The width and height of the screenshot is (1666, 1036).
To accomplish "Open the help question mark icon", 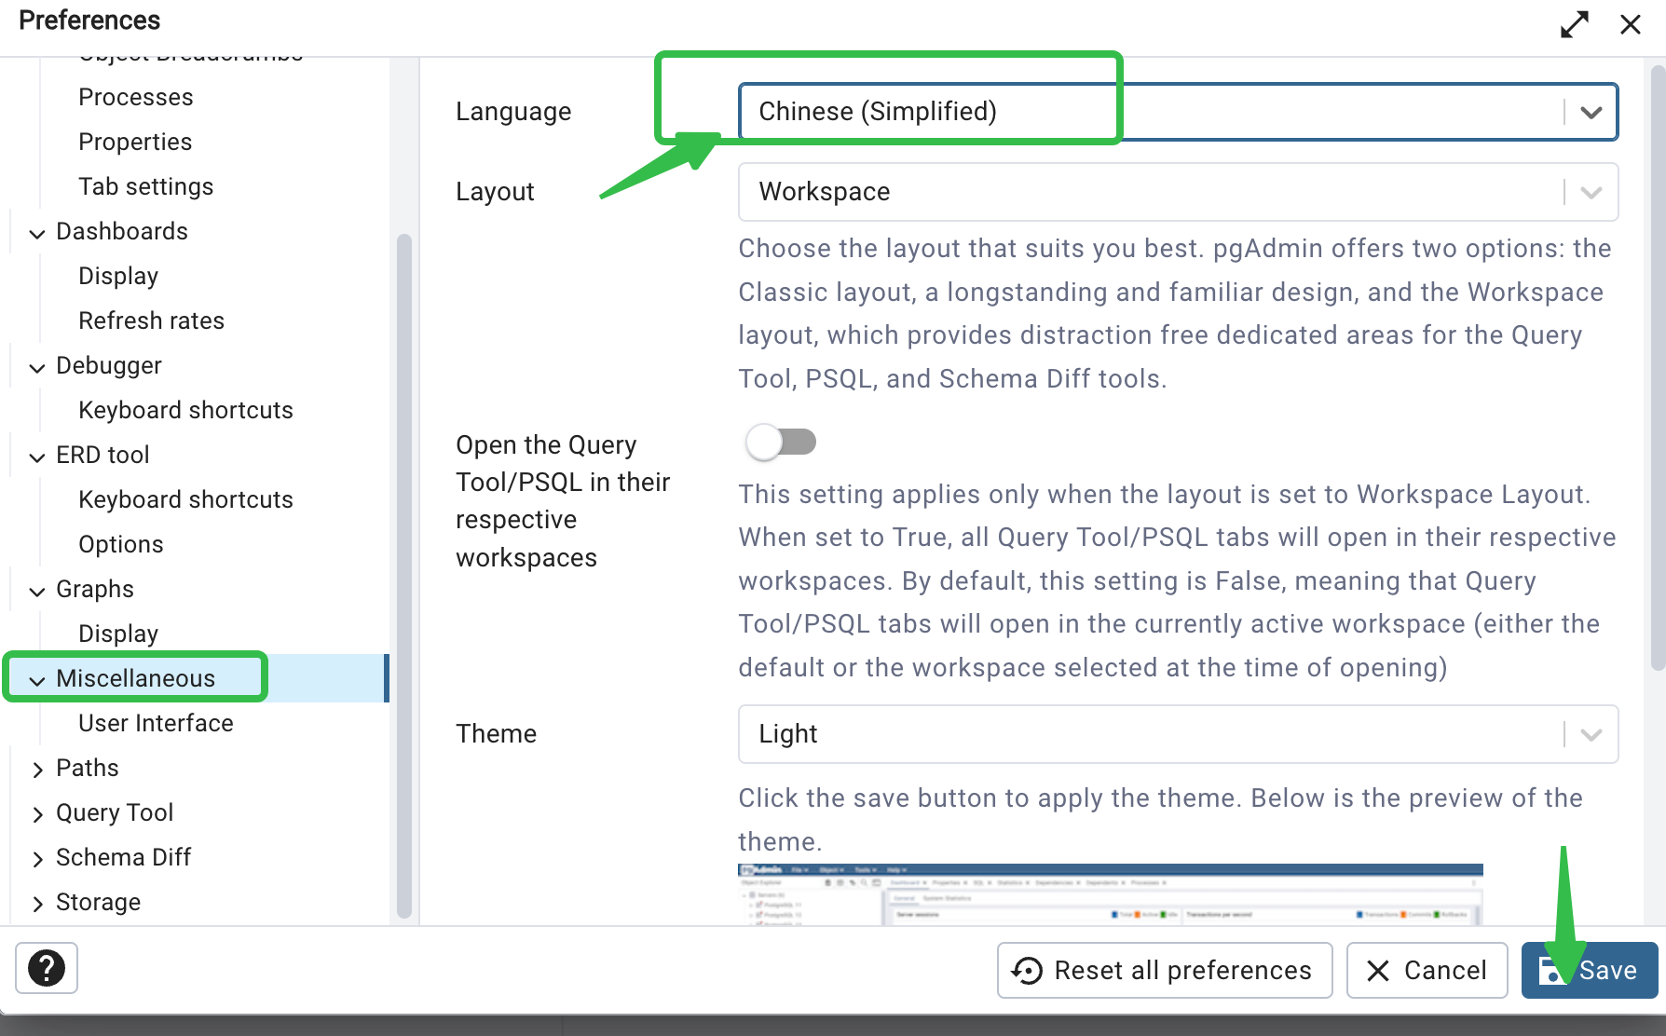I will click(x=47, y=968).
